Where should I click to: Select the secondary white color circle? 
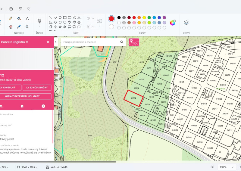pos(111,27)
